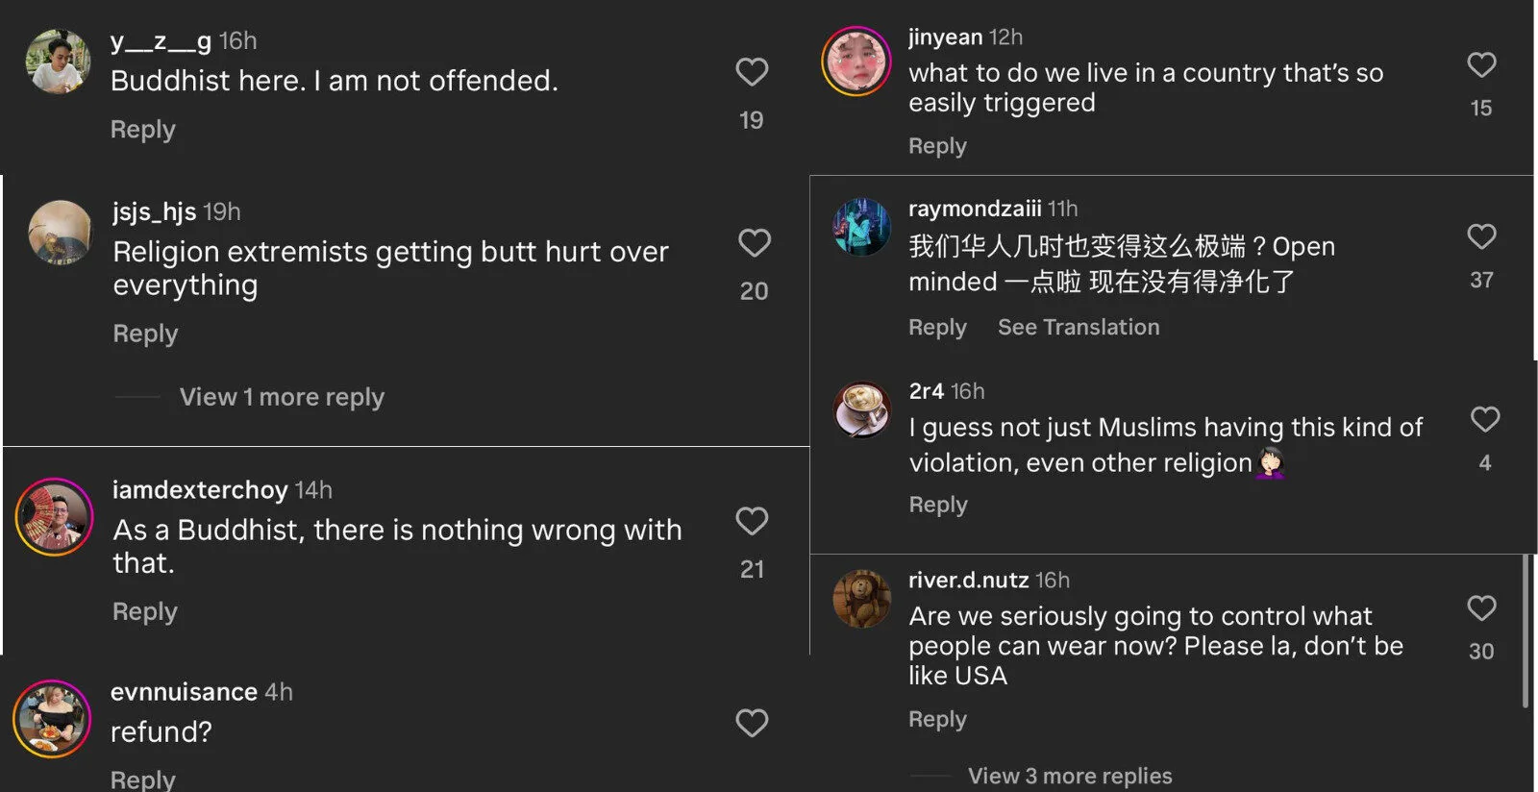This screenshot has width=1538, height=792.
Task: Open iamdexterchoy's profile picture
Action: pos(55,517)
